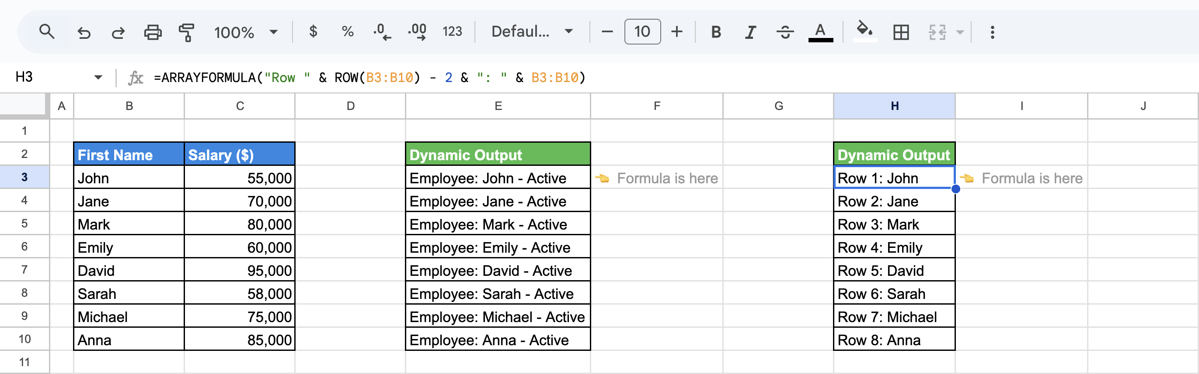The height and width of the screenshot is (374, 1199).
Task: Click the Name box showing H3
Action: (x=50, y=77)
